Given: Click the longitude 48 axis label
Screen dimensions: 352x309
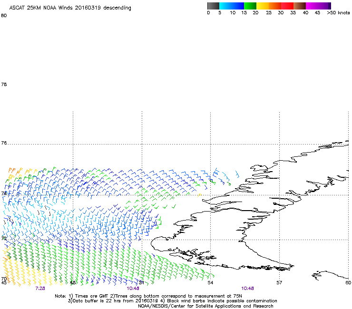Looking at the screenshot, I should pyautogui.click(x=73, y=282).
